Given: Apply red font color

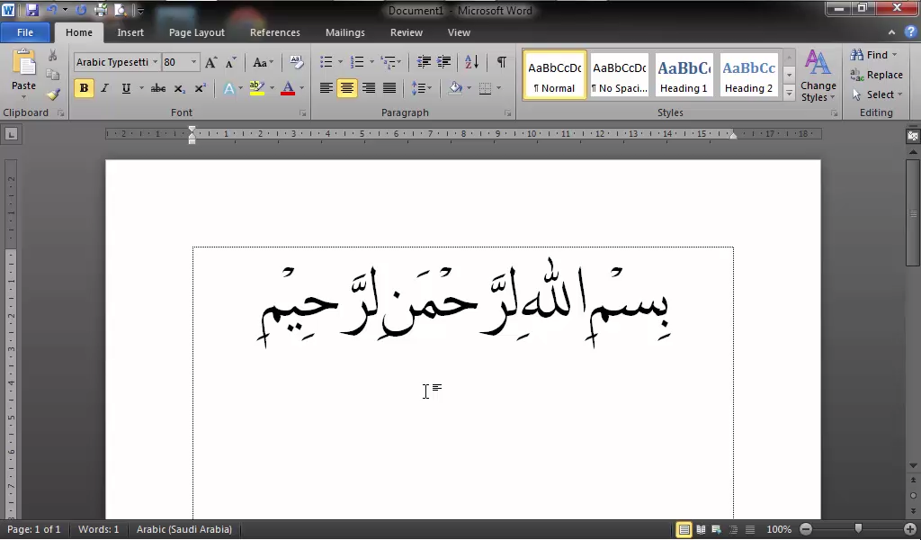Looking at the screenshot, I should point(288,89).
